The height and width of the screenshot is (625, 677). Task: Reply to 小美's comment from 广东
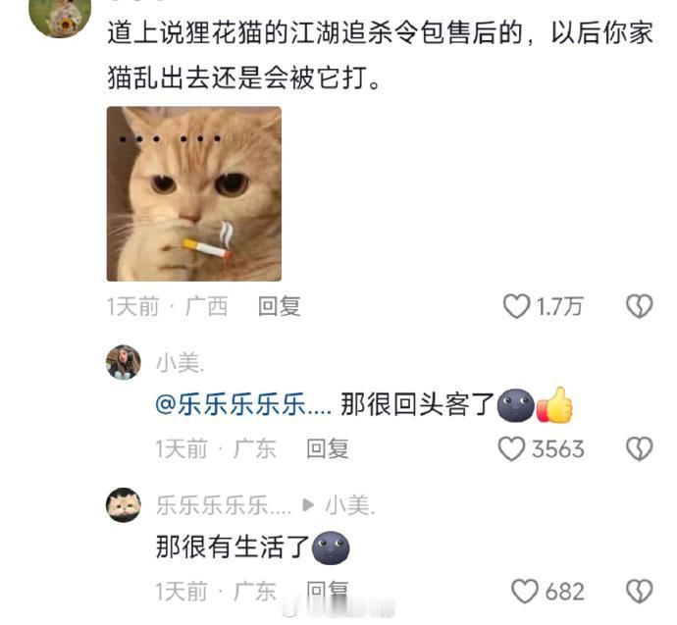pyautogui.click(x=328, y=449)
